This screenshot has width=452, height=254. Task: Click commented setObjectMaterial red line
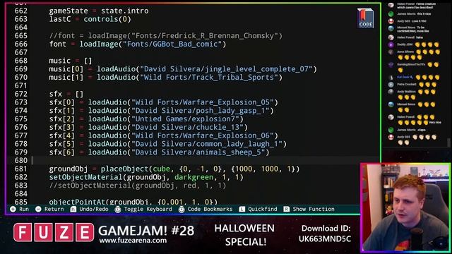pos(138,186)
